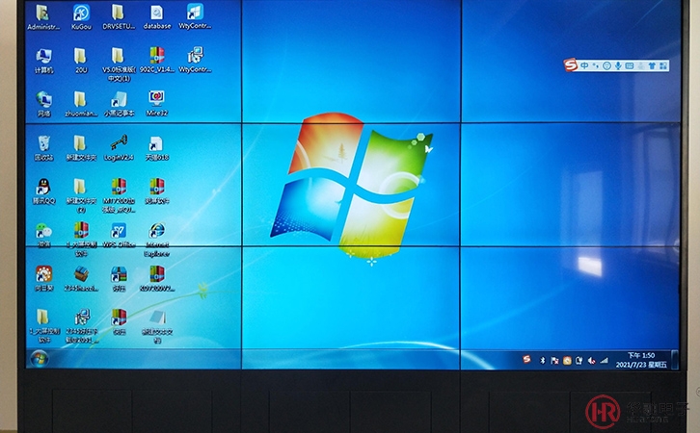Image resolution: width=700 pixels, height=433 pixels.
Task: Launch the 腾讯QQ penguin shortcut
Action: [x=43, y=191]
